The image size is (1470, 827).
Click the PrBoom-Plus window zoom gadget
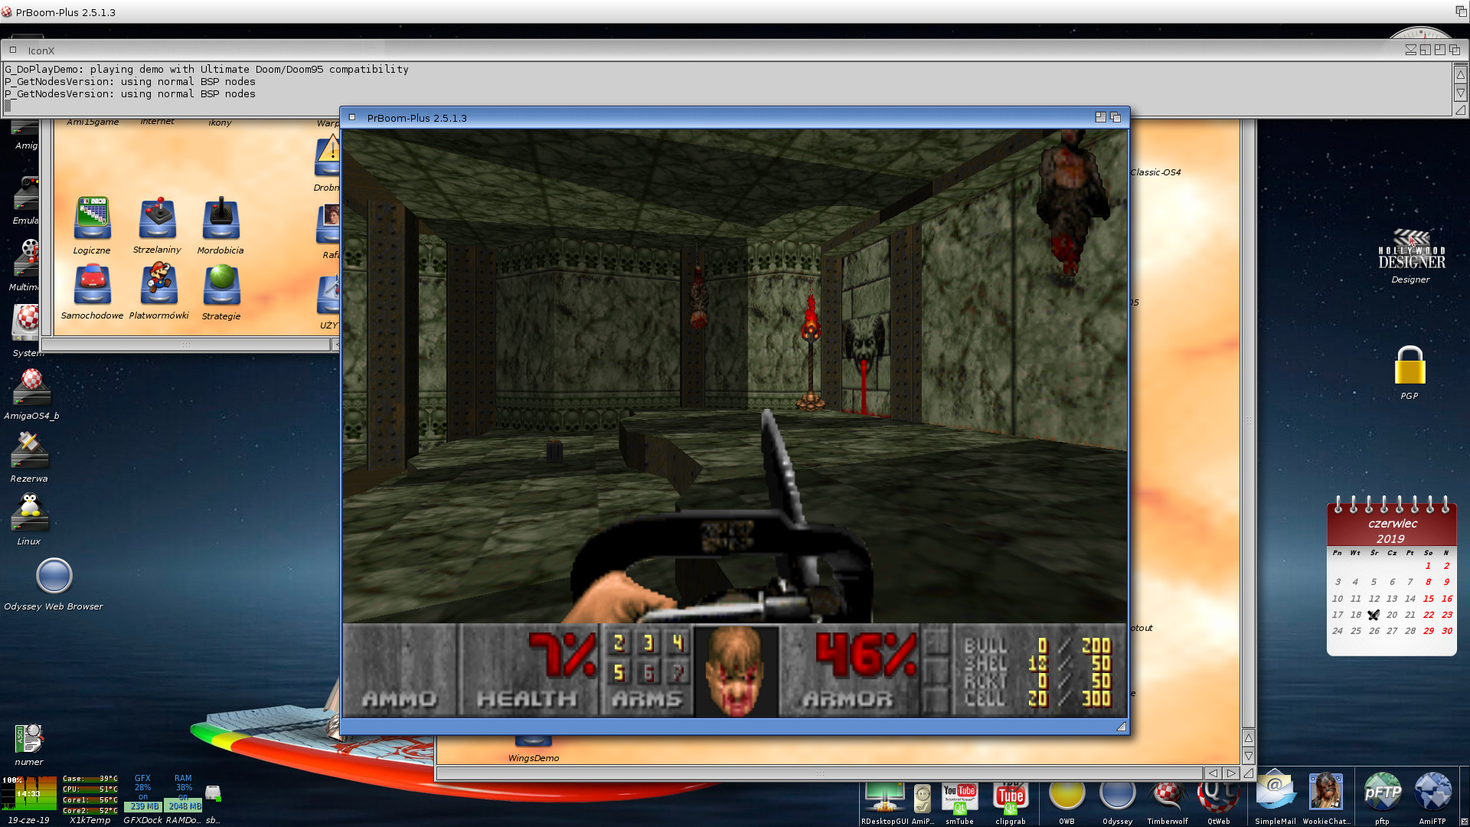click(1100, 117)
